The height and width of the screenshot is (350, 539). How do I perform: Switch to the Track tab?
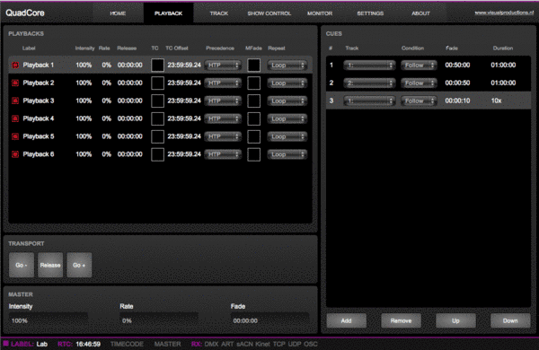point(219,13)
